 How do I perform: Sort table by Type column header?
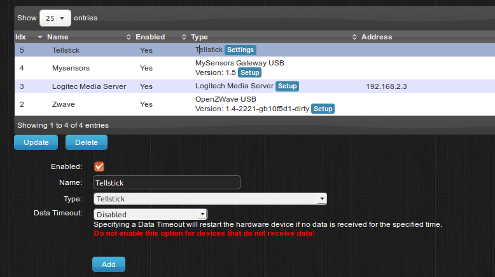[273, 37]
